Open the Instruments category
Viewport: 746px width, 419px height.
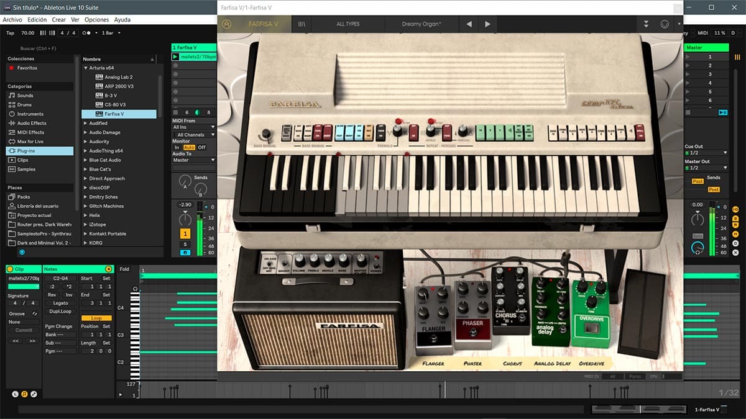pos(30,114)
